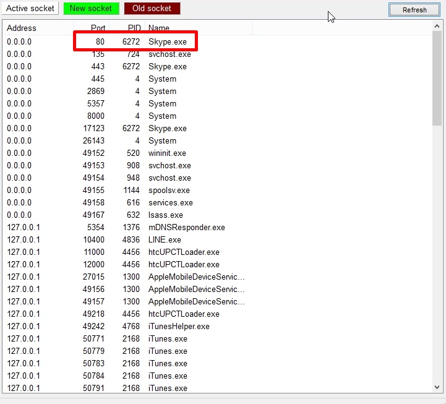Image resolution: width=446 pixels, height=404 pixels.
Task: Select the services.exe row
Action: (217, 202)
